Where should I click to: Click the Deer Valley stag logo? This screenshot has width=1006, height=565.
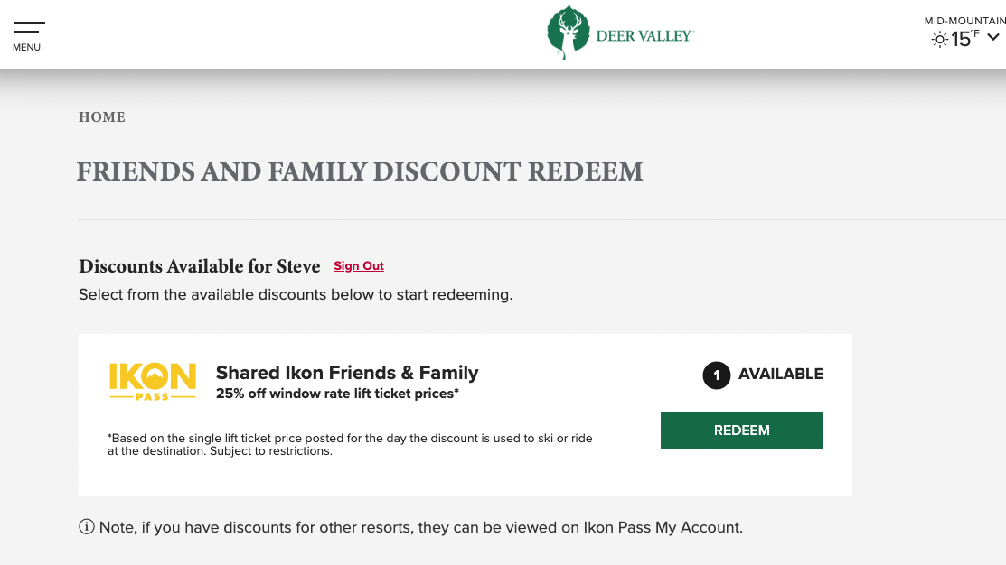[x=568, y=33]
